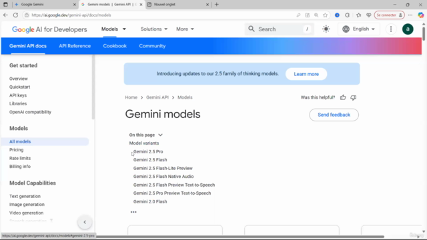Click the blue circle extension icon
The width and height of the screenshot is (427, 240).
click(x=337, y=15)
